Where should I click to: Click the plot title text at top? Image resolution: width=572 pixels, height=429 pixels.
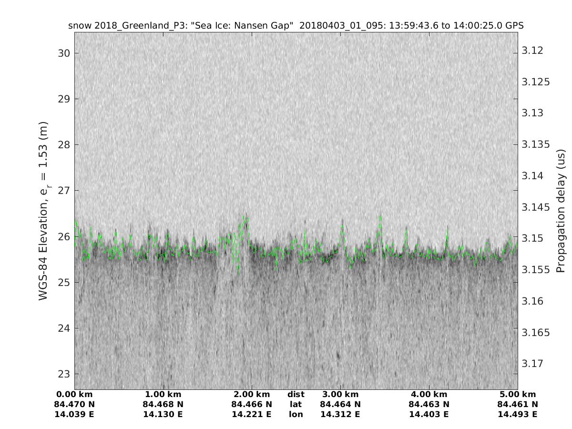click(x=296, y=26)
